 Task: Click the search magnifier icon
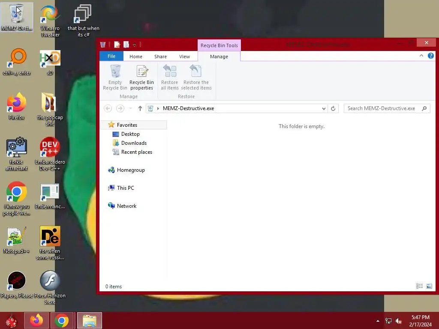[424, 108]
